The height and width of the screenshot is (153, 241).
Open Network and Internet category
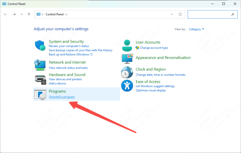coord(67,62)
